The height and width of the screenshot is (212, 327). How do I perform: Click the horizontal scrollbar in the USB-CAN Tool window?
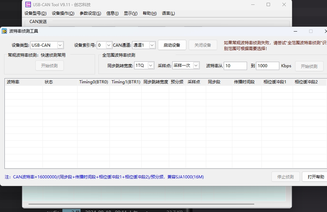coord(141,204)
